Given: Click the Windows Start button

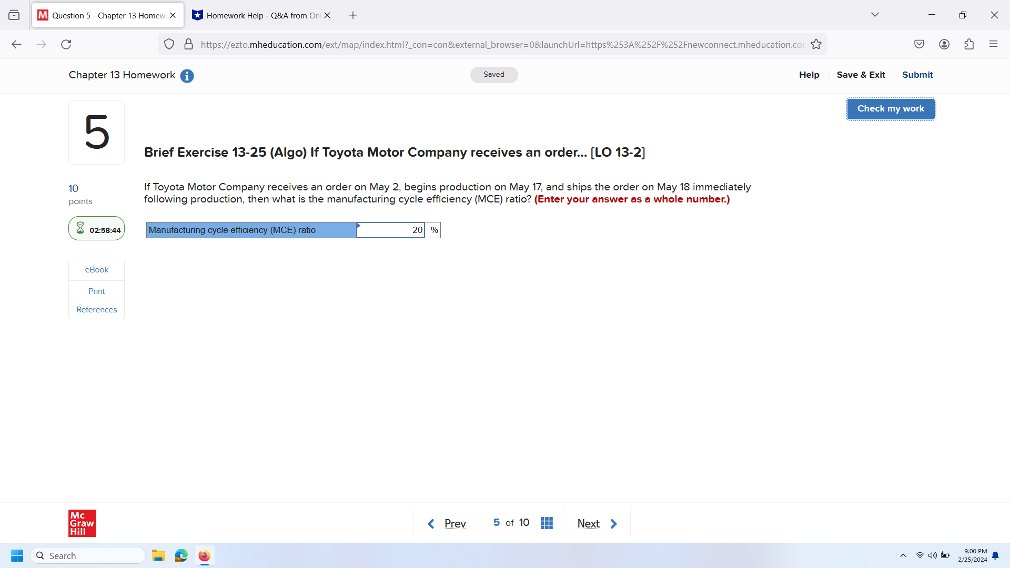Looking at the screenshot, I should pos(17,555).
